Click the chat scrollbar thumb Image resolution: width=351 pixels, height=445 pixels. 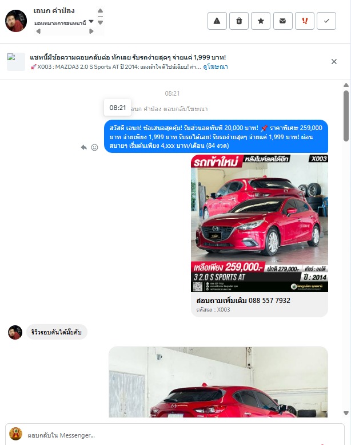(346, 116)
